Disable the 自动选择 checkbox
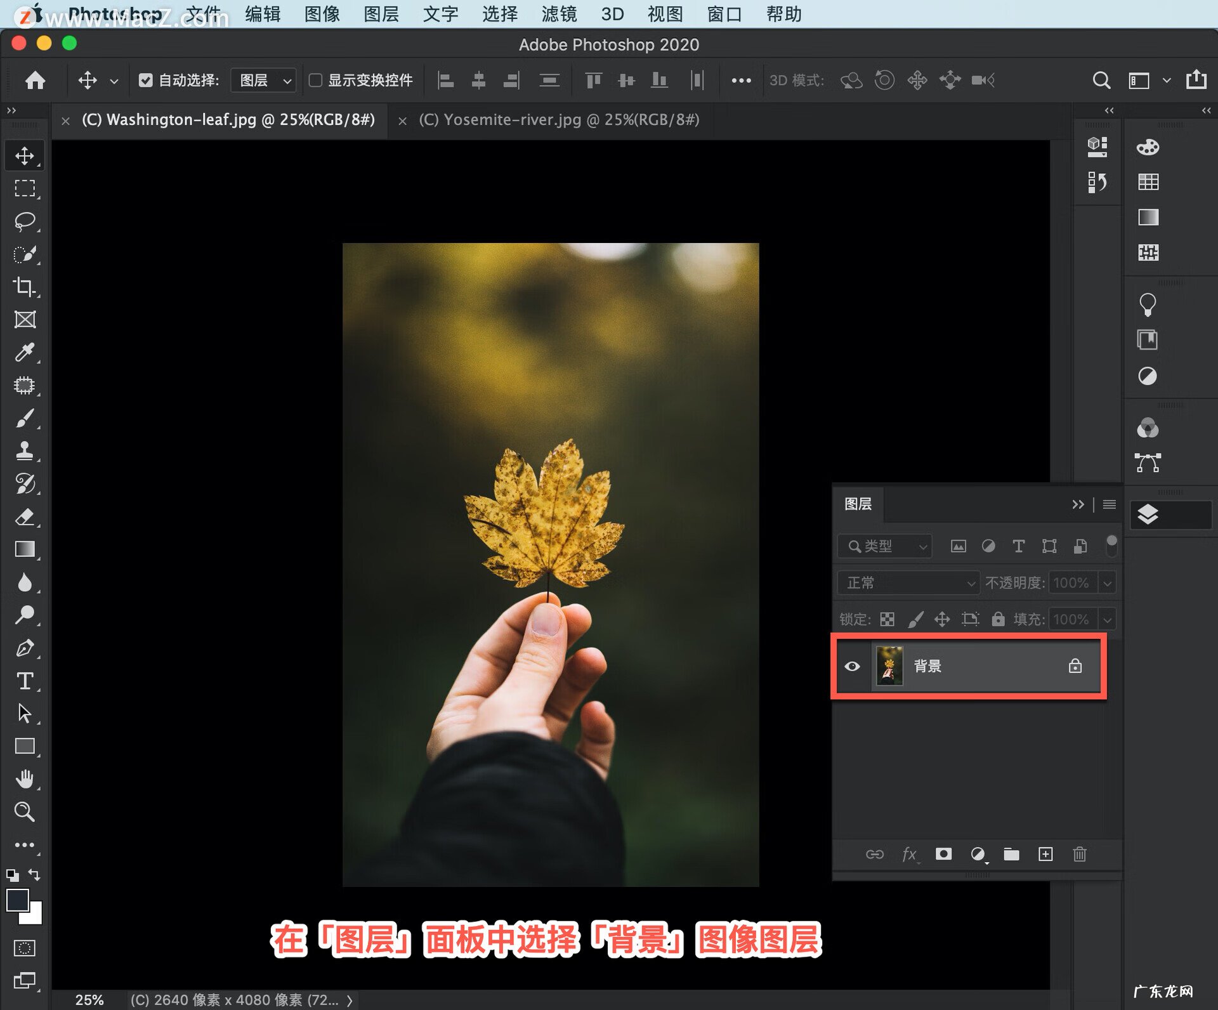 tap(147, 80)
